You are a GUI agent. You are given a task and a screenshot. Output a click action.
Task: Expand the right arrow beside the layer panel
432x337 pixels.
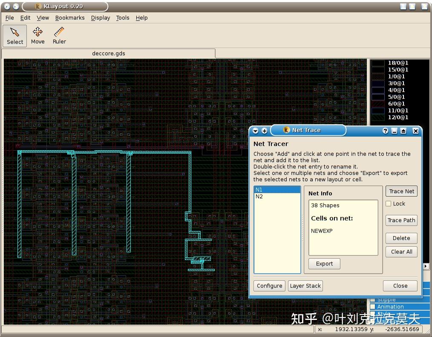pyautogui.click(x=426, y=266)
